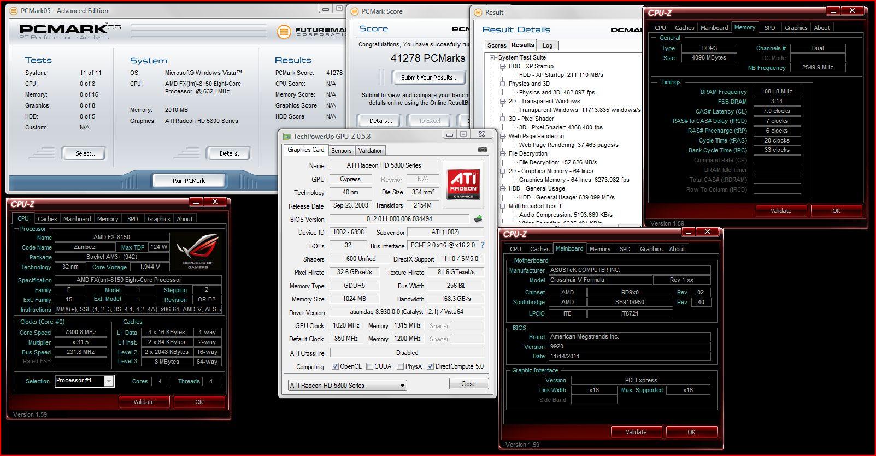
Task: Click the green BIOS save chip icon in GPU-Z
Action: pyautogui.click(x=478, y=219)
